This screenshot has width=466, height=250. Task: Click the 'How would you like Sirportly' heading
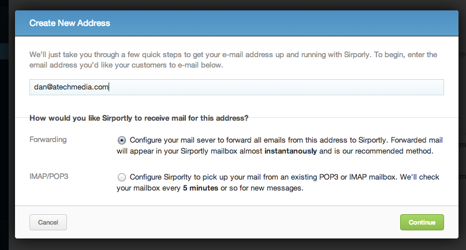tap(139, 118)
